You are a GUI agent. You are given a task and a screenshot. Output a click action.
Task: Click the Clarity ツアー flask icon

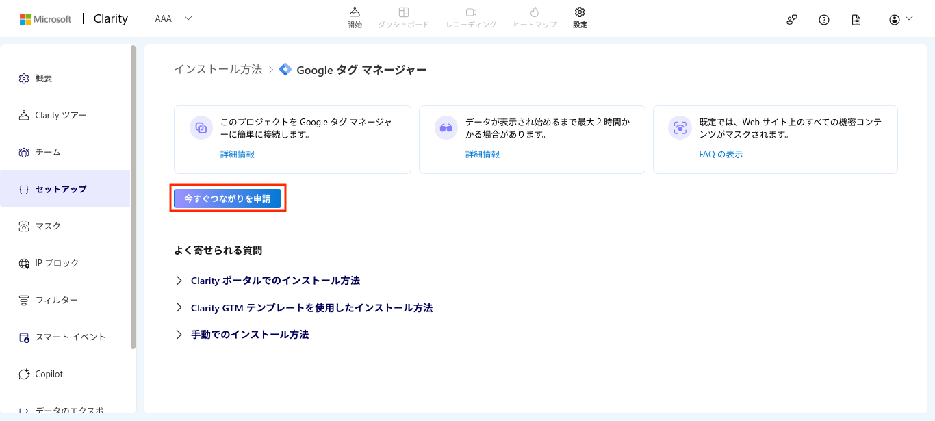point(24,115)
